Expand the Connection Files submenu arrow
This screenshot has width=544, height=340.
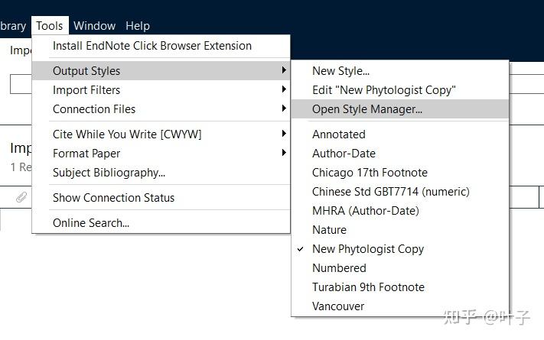(x=284, y=108)
